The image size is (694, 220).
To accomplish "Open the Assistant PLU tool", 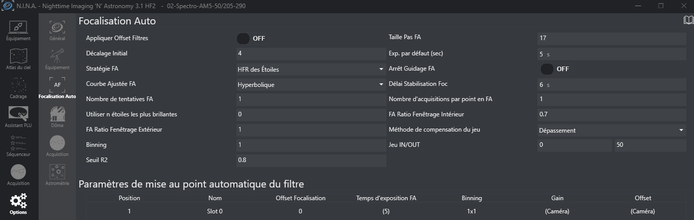I will pos(18,117).
